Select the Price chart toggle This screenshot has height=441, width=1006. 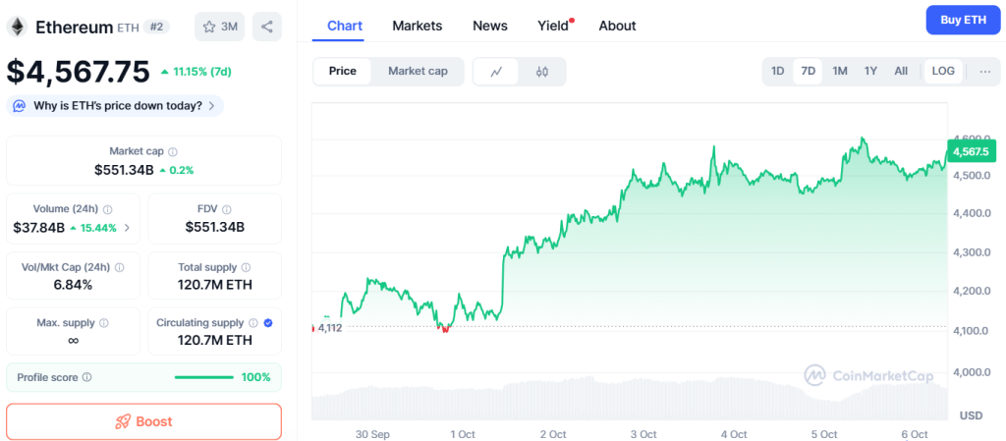[343, 71]
